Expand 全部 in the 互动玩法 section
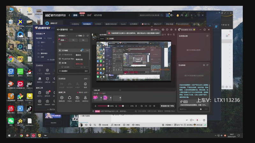255x143 pixels. [86, 78]
